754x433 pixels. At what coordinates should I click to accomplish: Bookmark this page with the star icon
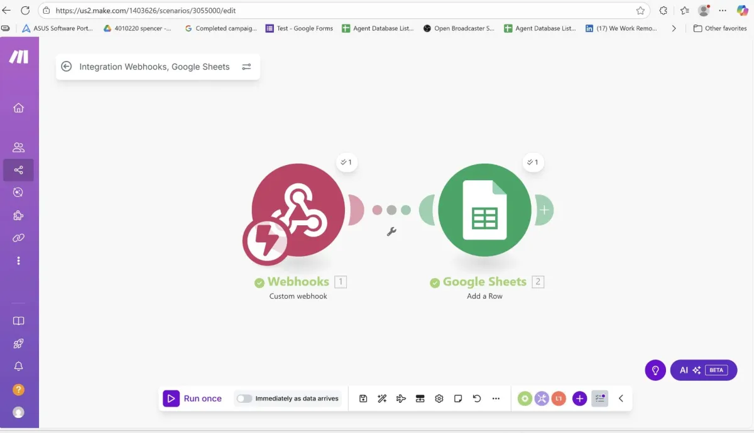tap(640, 11)
